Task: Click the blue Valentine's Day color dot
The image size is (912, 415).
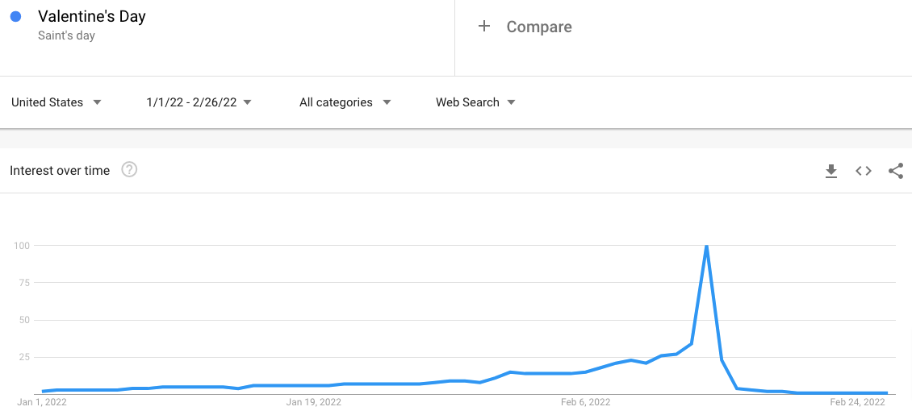Action: [15, 17]
